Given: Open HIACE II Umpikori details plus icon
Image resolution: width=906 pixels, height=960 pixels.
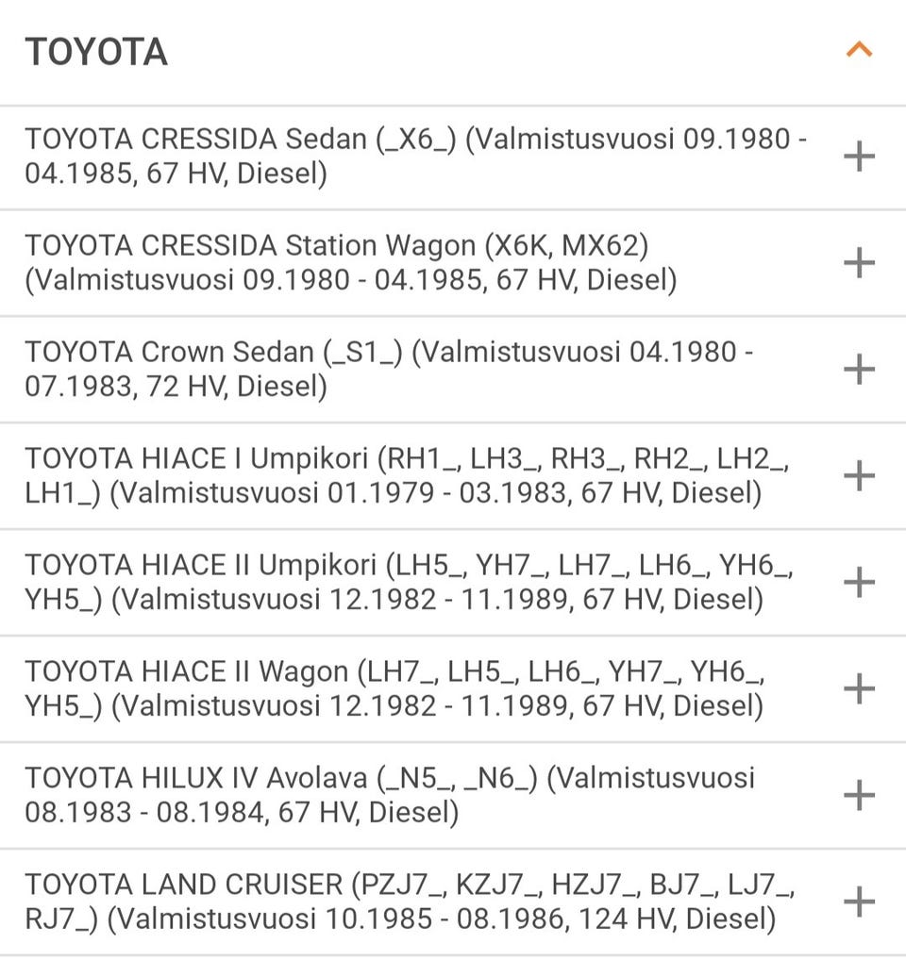Looking at the screenshot, I should (859, 583).
